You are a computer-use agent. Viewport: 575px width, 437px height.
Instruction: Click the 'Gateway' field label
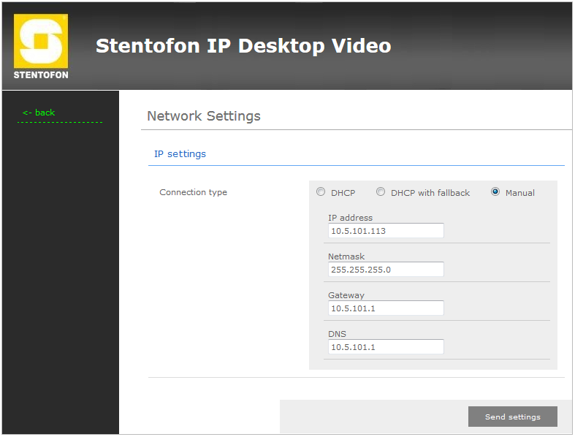[346, 295]
